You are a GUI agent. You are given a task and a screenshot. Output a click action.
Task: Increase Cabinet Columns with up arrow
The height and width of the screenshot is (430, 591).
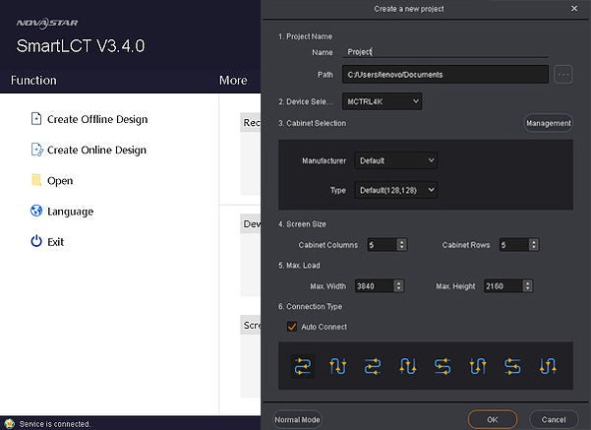coord(402,242)
